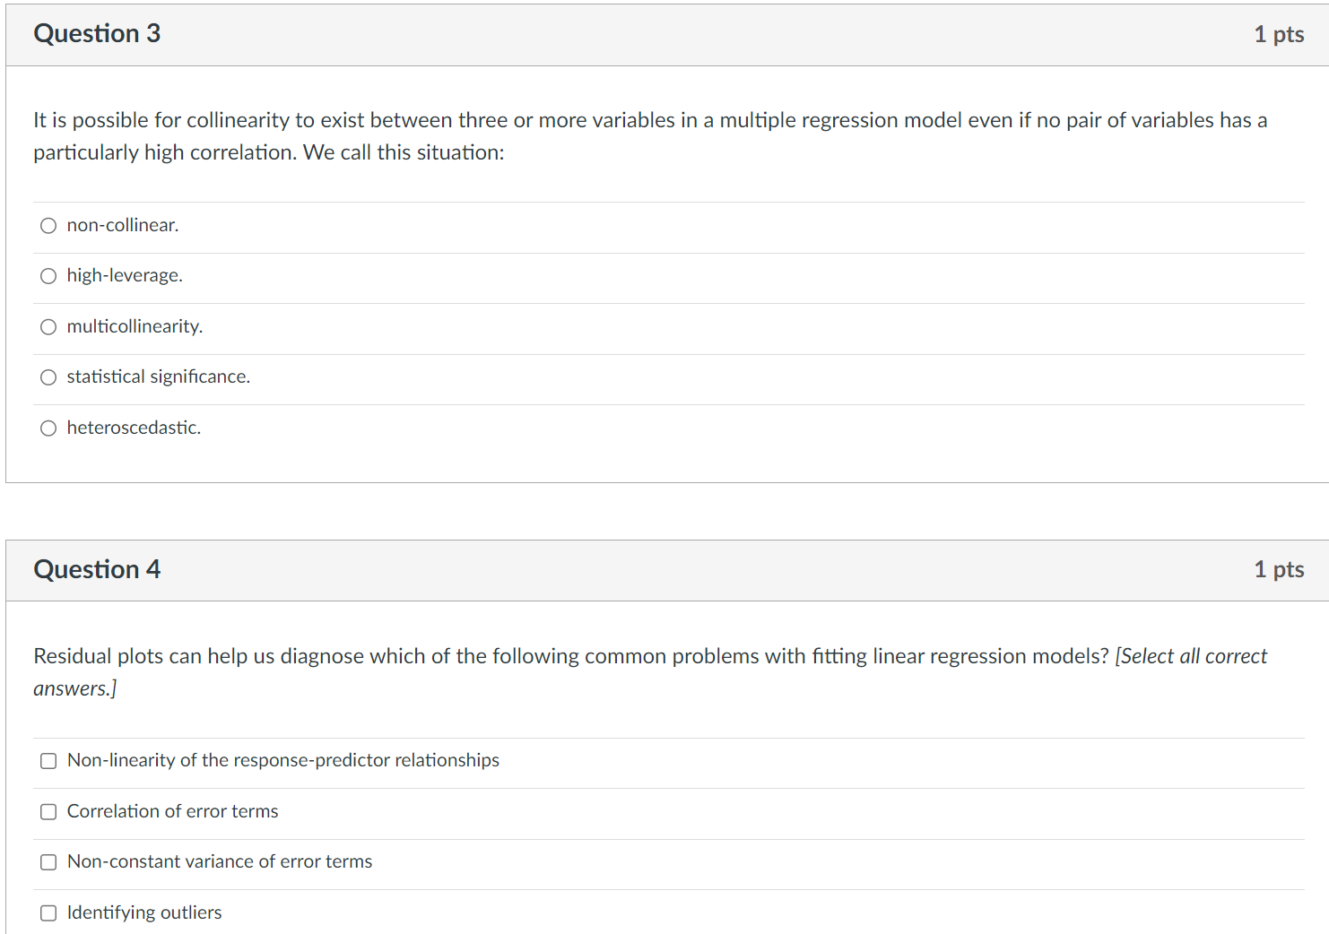Check the non-linearity of response-predictor relationships box
This screenshot has width=1329, height=934.
click(x=48, y=761)
